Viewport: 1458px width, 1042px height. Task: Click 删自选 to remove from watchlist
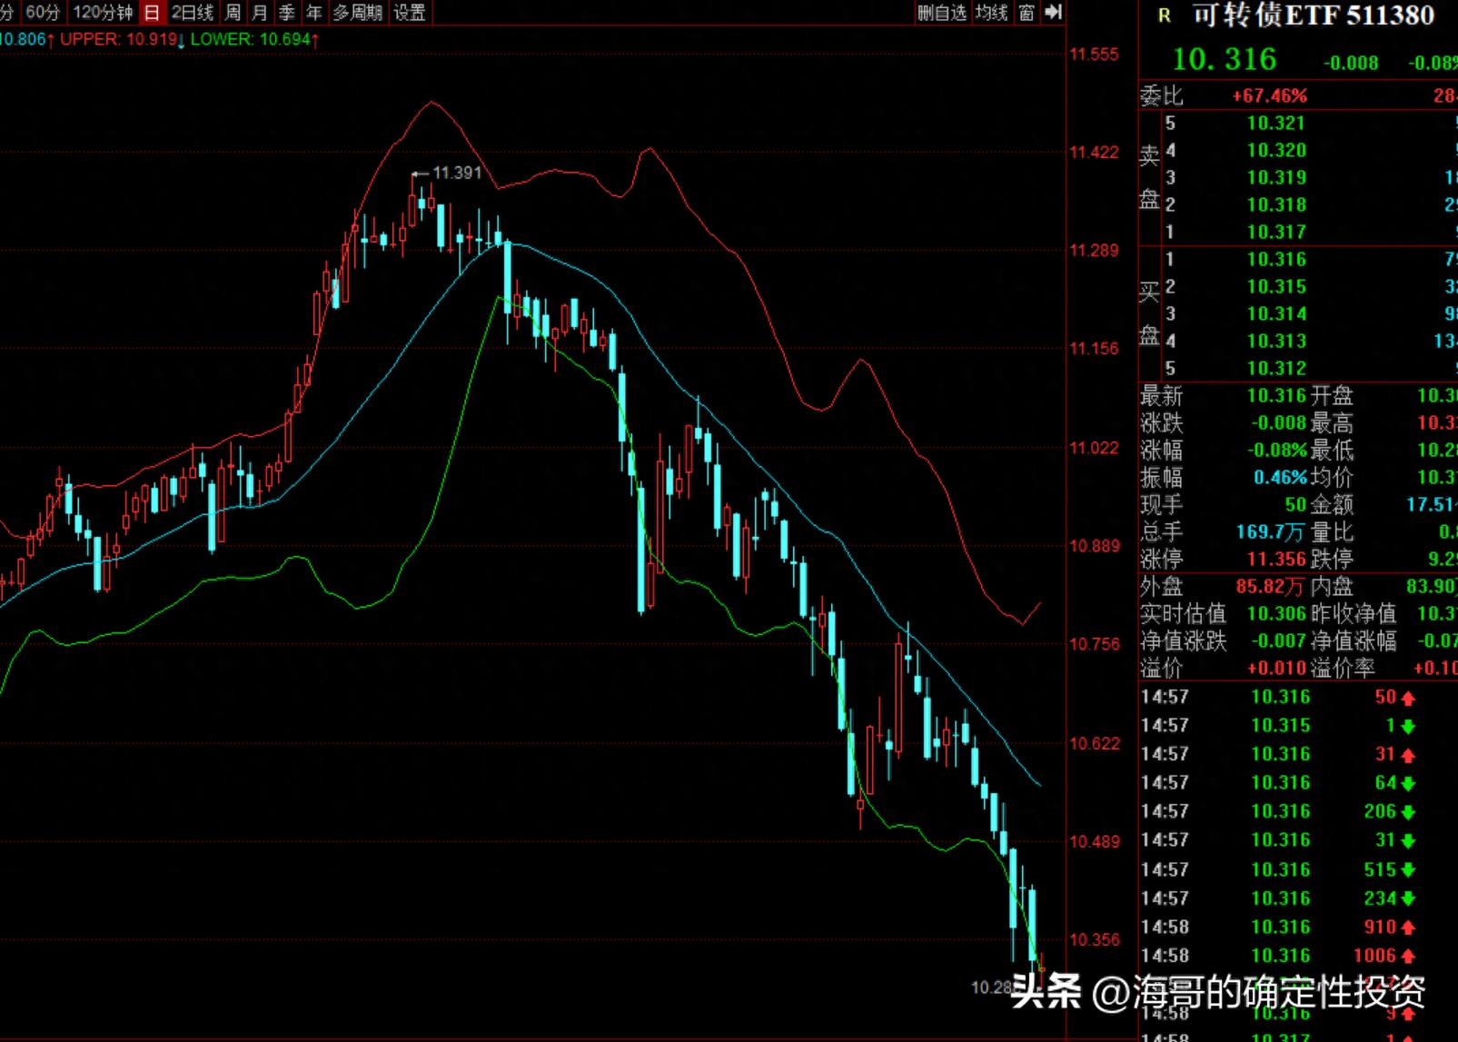pyautogui.click(x=942, y=13)
